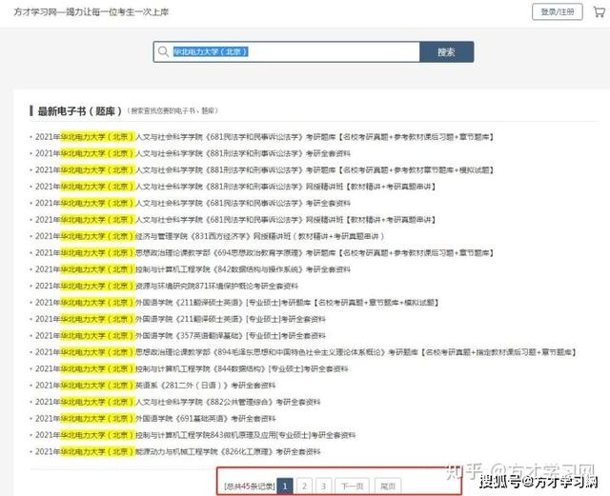
Task: Open 881刑法学和刑事诉讼法学 网授精讲班 link
Action: [x=235, y=187]
